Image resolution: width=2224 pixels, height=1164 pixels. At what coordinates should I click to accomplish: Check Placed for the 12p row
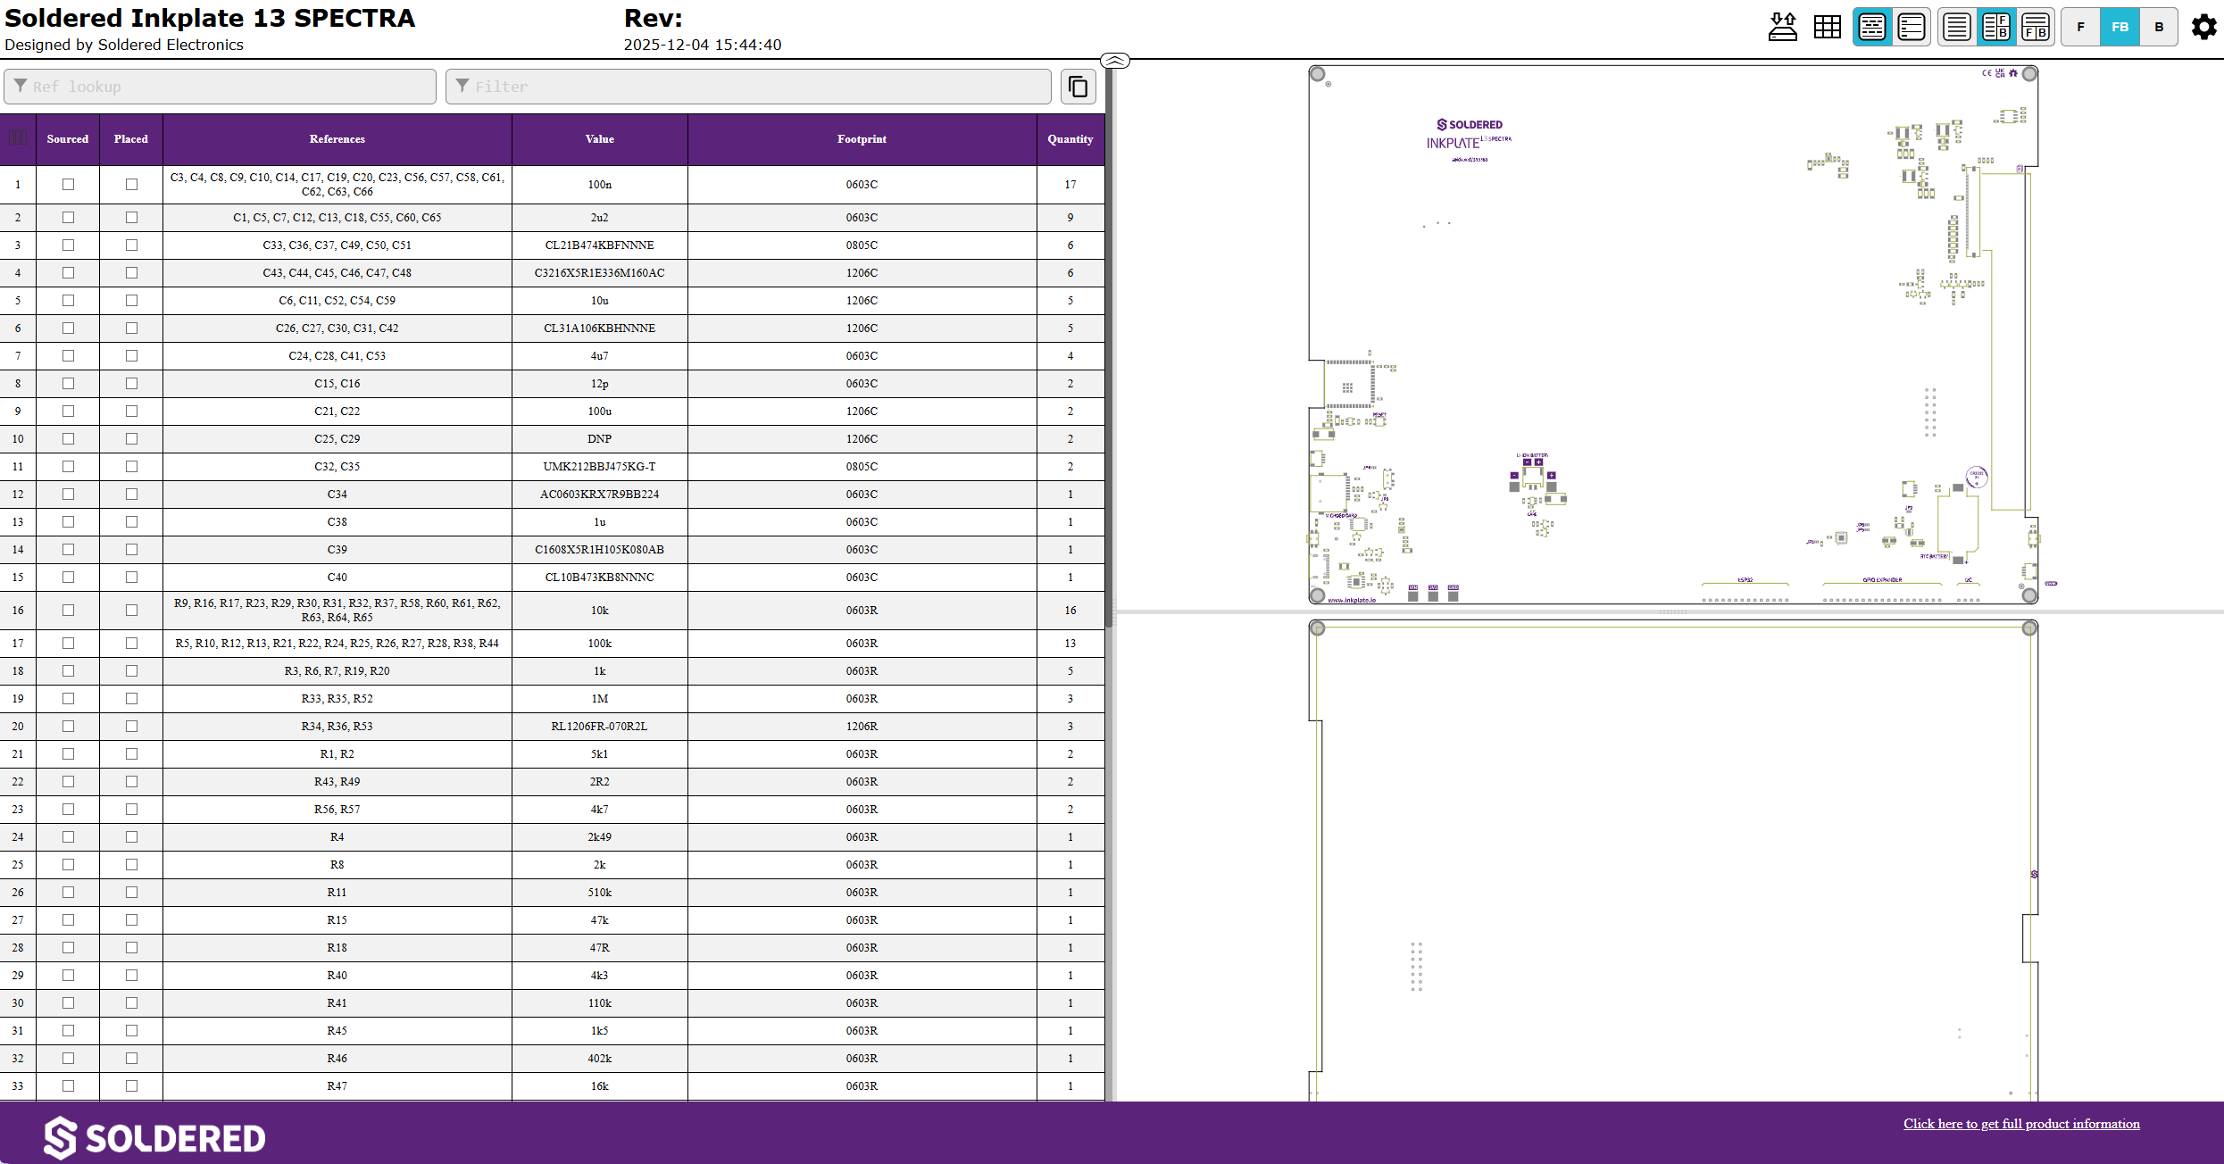tap(131, 384)
